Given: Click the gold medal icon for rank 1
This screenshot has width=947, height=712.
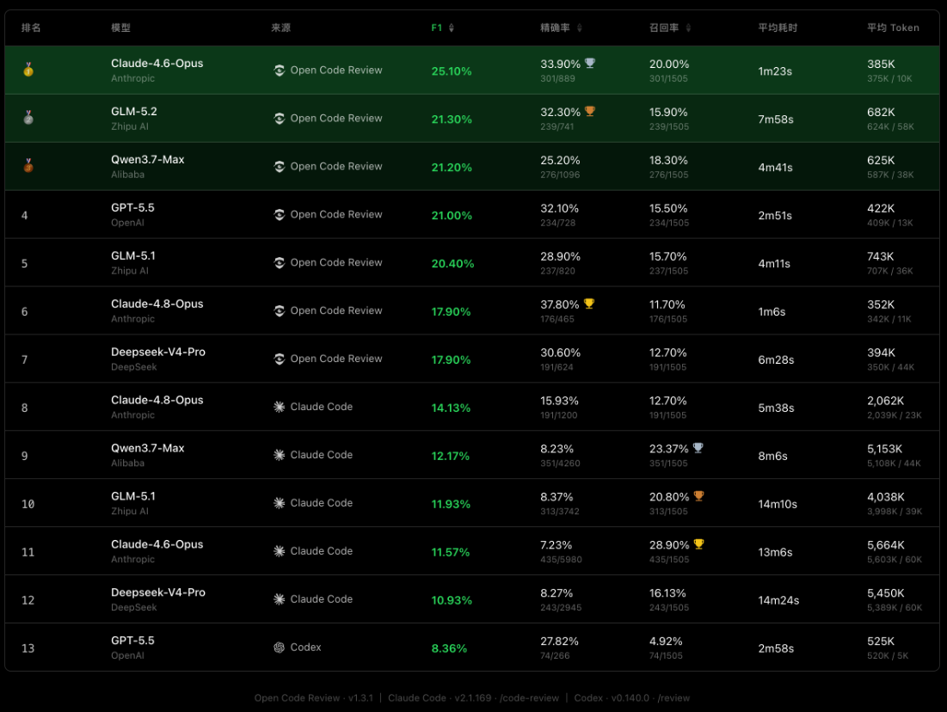Looking at the screenshot, I should point(28,70).
